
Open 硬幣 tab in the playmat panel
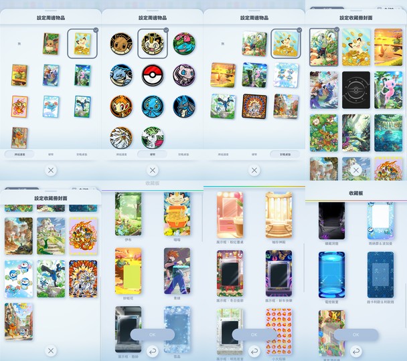click(x=254, y=154)
